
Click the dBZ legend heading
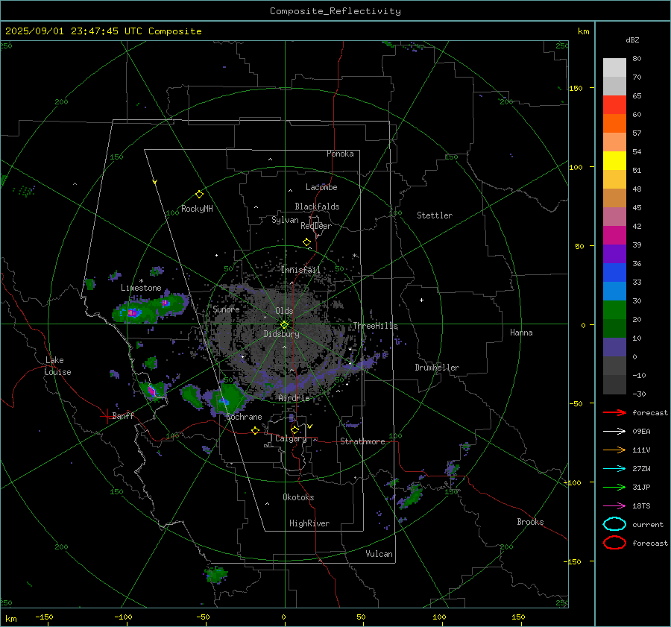click(x=632, y=40)
